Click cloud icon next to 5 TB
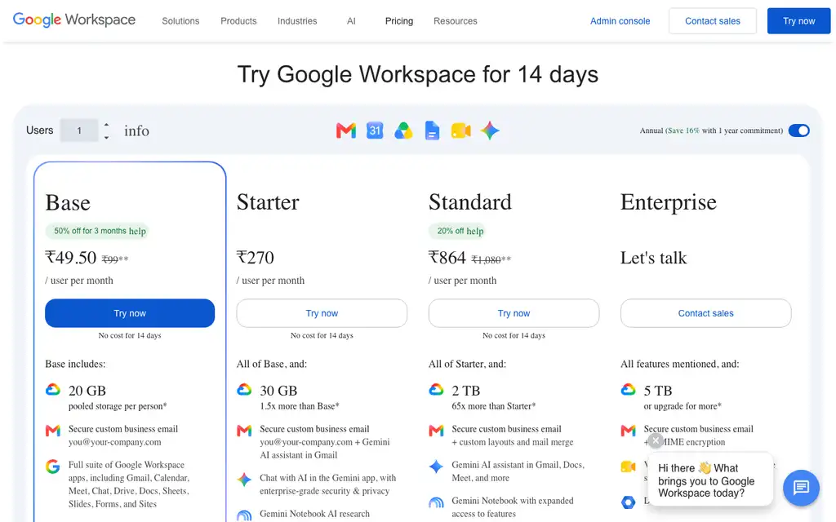Screen dimensions: 836x522 pyautogui.click(x=628, y=389)
